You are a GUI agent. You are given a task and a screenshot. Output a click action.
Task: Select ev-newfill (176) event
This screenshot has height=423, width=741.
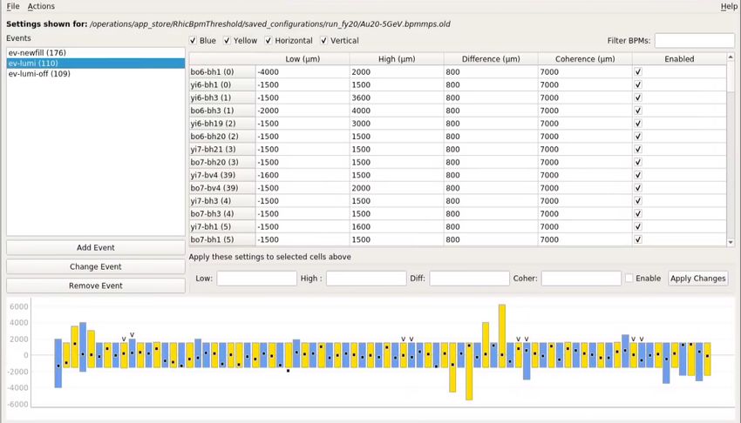click(96, 53)
